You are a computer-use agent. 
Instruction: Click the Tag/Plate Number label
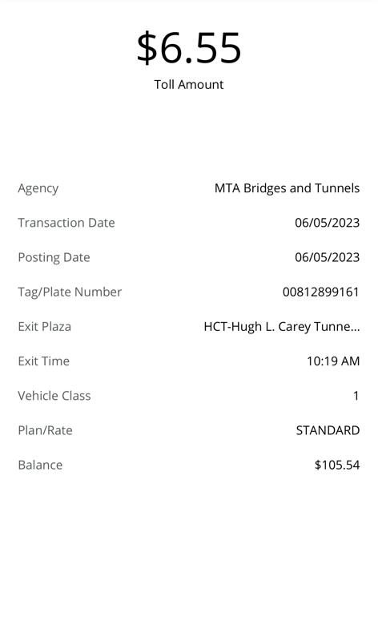(70, 292)
